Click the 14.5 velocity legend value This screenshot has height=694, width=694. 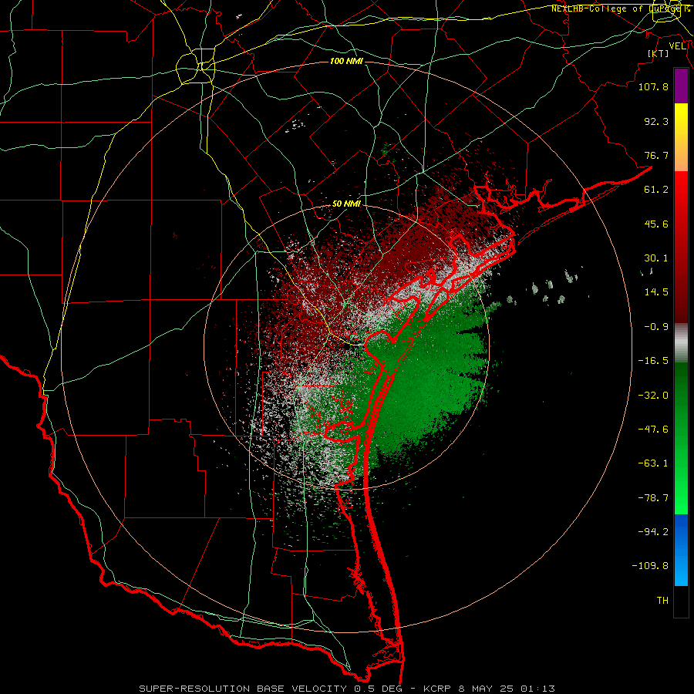pos(656,292)
